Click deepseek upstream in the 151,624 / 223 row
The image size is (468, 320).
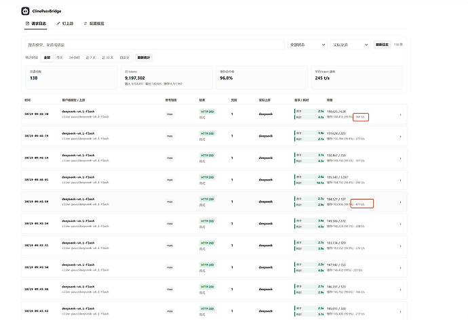pos(266,136)
